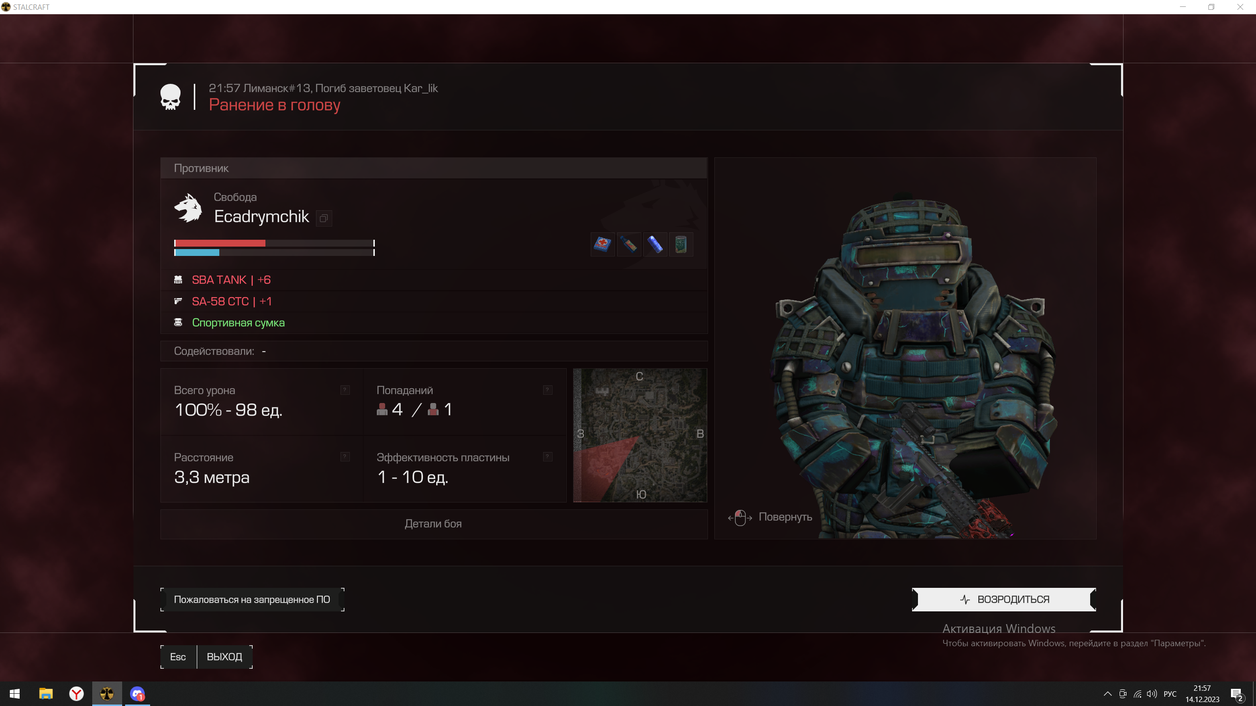1256x706 pixels.
Task: Click the Svoboda wolf faction emblem
Action: tap(188, 208)
